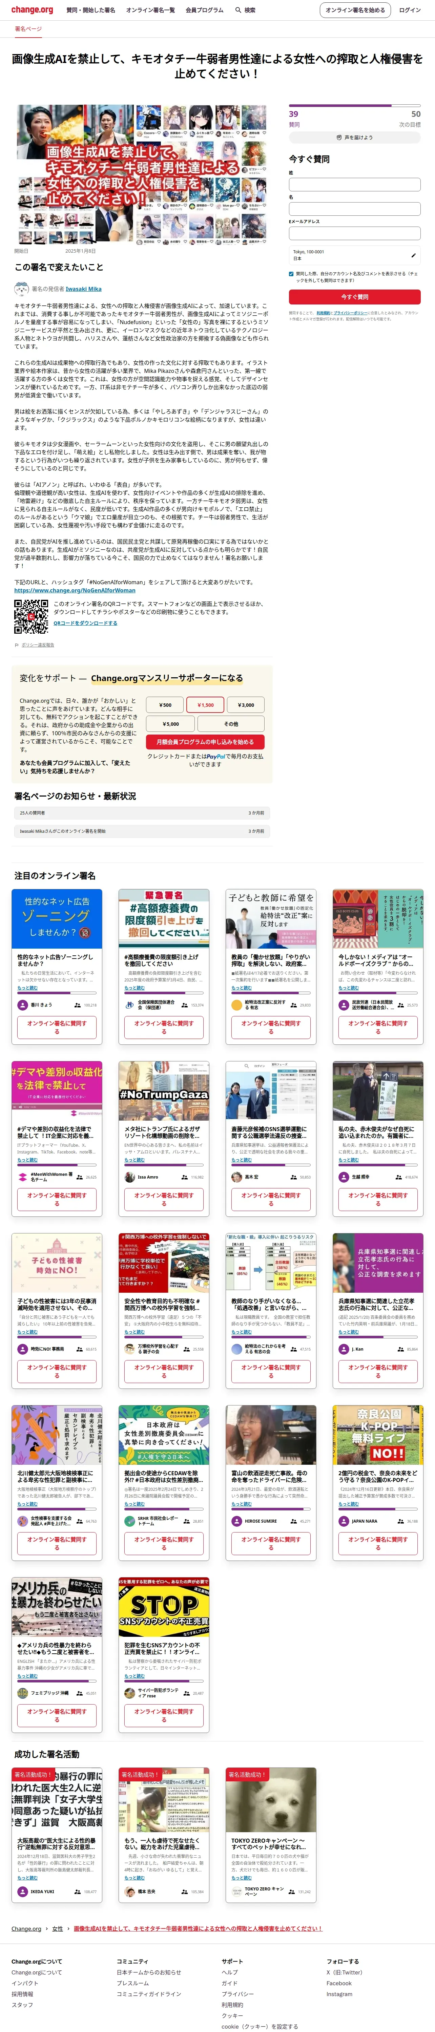435x2032 pixels.
Task: Click the JAPAN NARA author avatar
Action: [x=344, y=1521]
